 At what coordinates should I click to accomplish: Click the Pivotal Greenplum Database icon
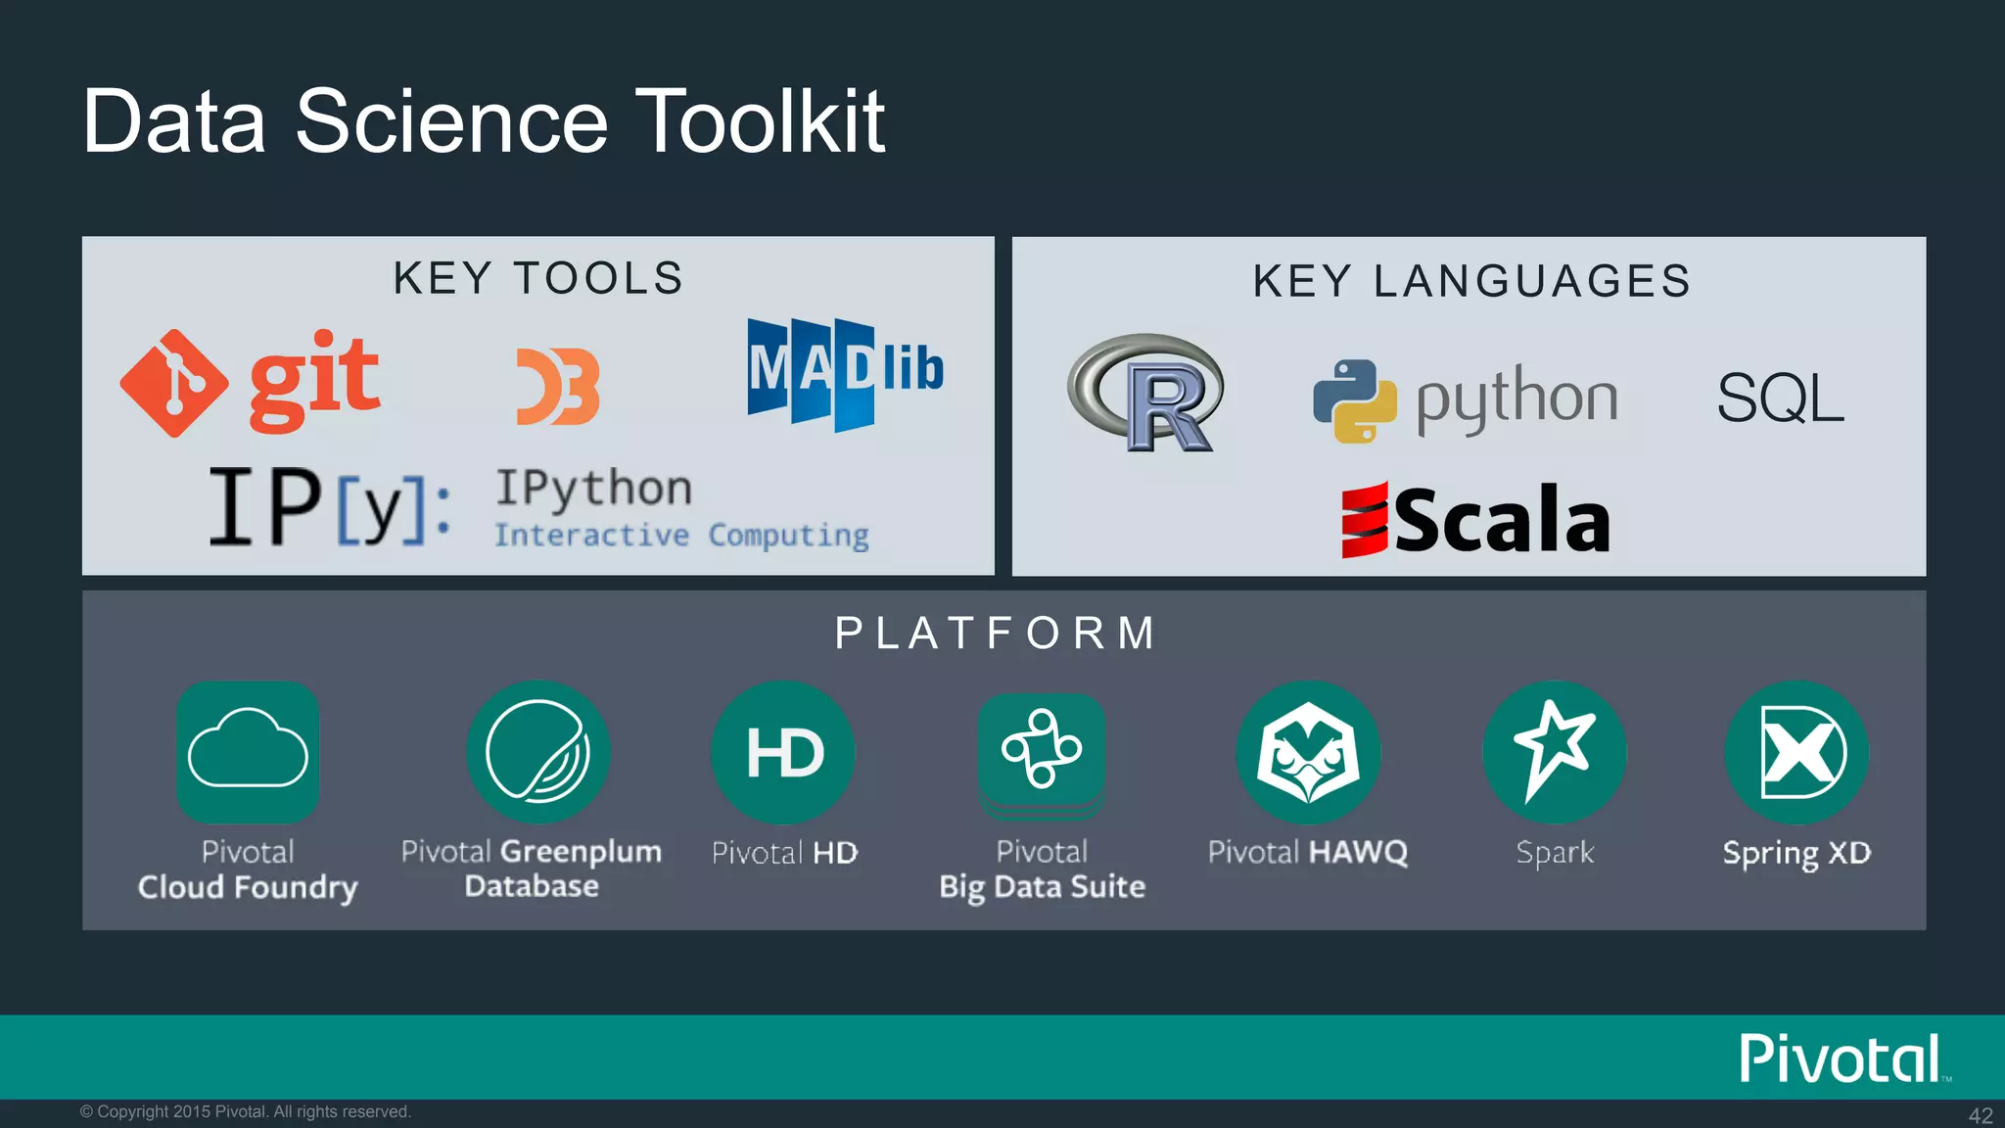tap(538, 752)
